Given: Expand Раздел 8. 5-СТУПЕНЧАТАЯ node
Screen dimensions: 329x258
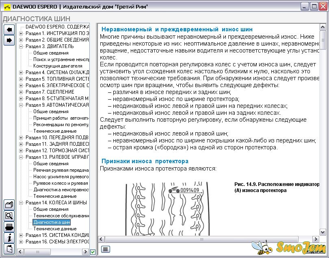Looking at the screenshot, I should [x=21, y=98].
